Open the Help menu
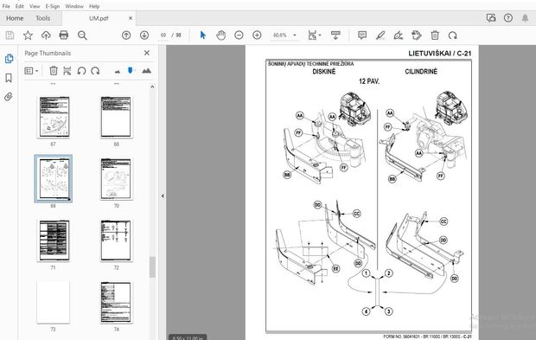Image resolution: width=536 pixels, height=340 pixels. 94,6
